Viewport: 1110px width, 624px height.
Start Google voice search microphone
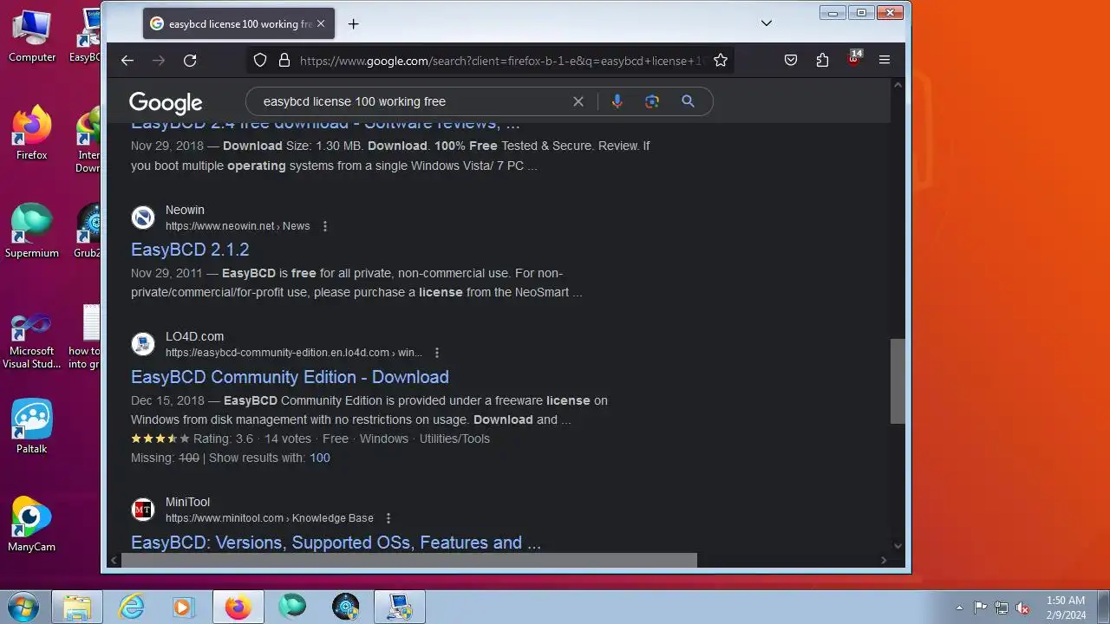tap(617, 101)
